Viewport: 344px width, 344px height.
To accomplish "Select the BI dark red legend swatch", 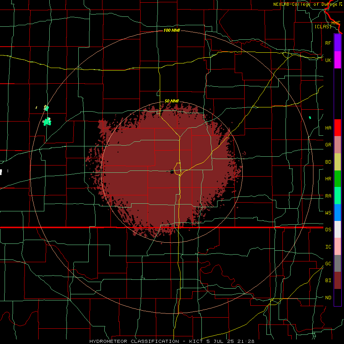I will coord(338,281).
